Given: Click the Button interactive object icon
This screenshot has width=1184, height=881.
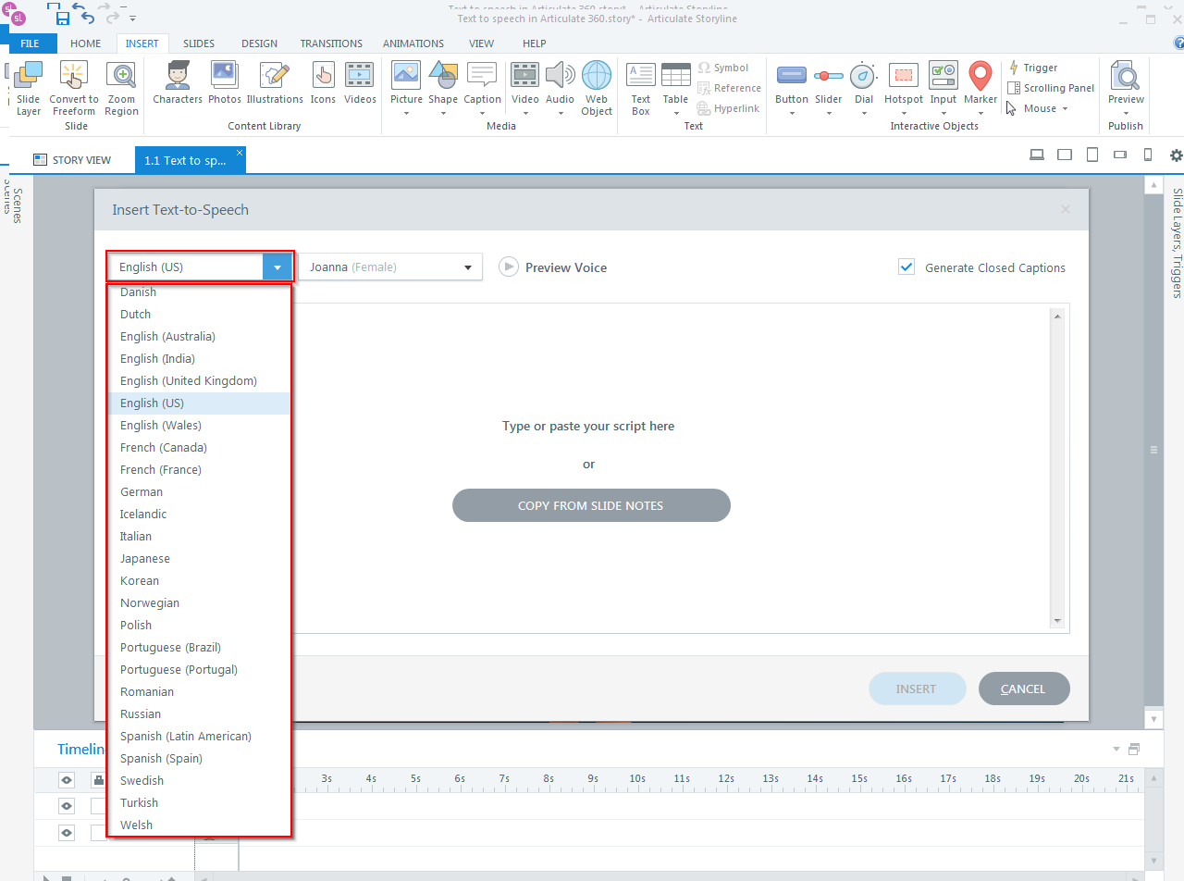Looking at the screenshot, I should pos(792,75).
